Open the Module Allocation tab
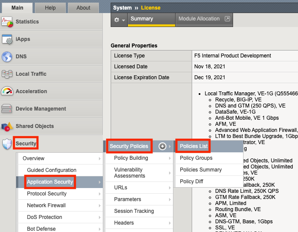The width and height of the screenshot is (298, 232). pyautogui.click(x=204, y=20)
